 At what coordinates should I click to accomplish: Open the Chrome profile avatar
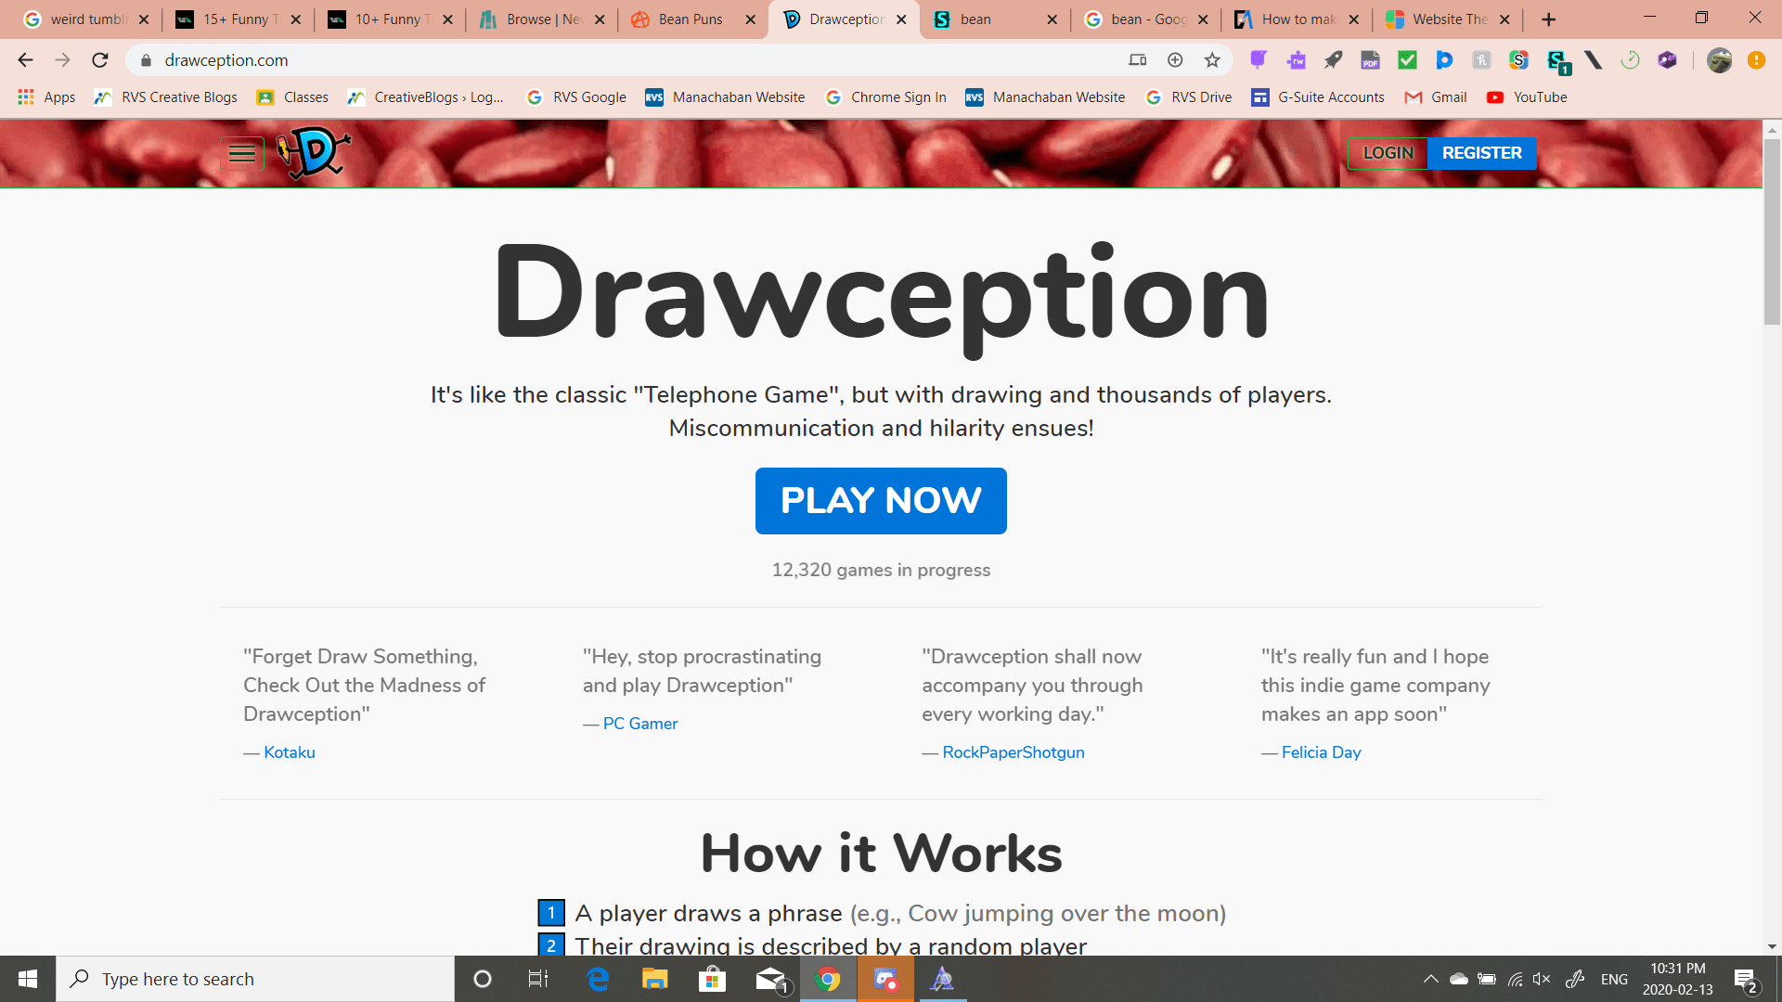click(x=1719, y=60)
